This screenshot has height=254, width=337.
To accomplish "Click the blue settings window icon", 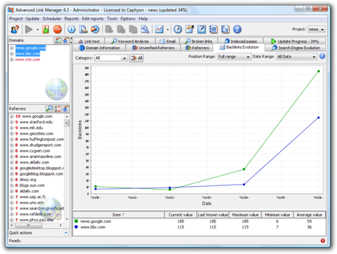I will [x=213, y=29].
